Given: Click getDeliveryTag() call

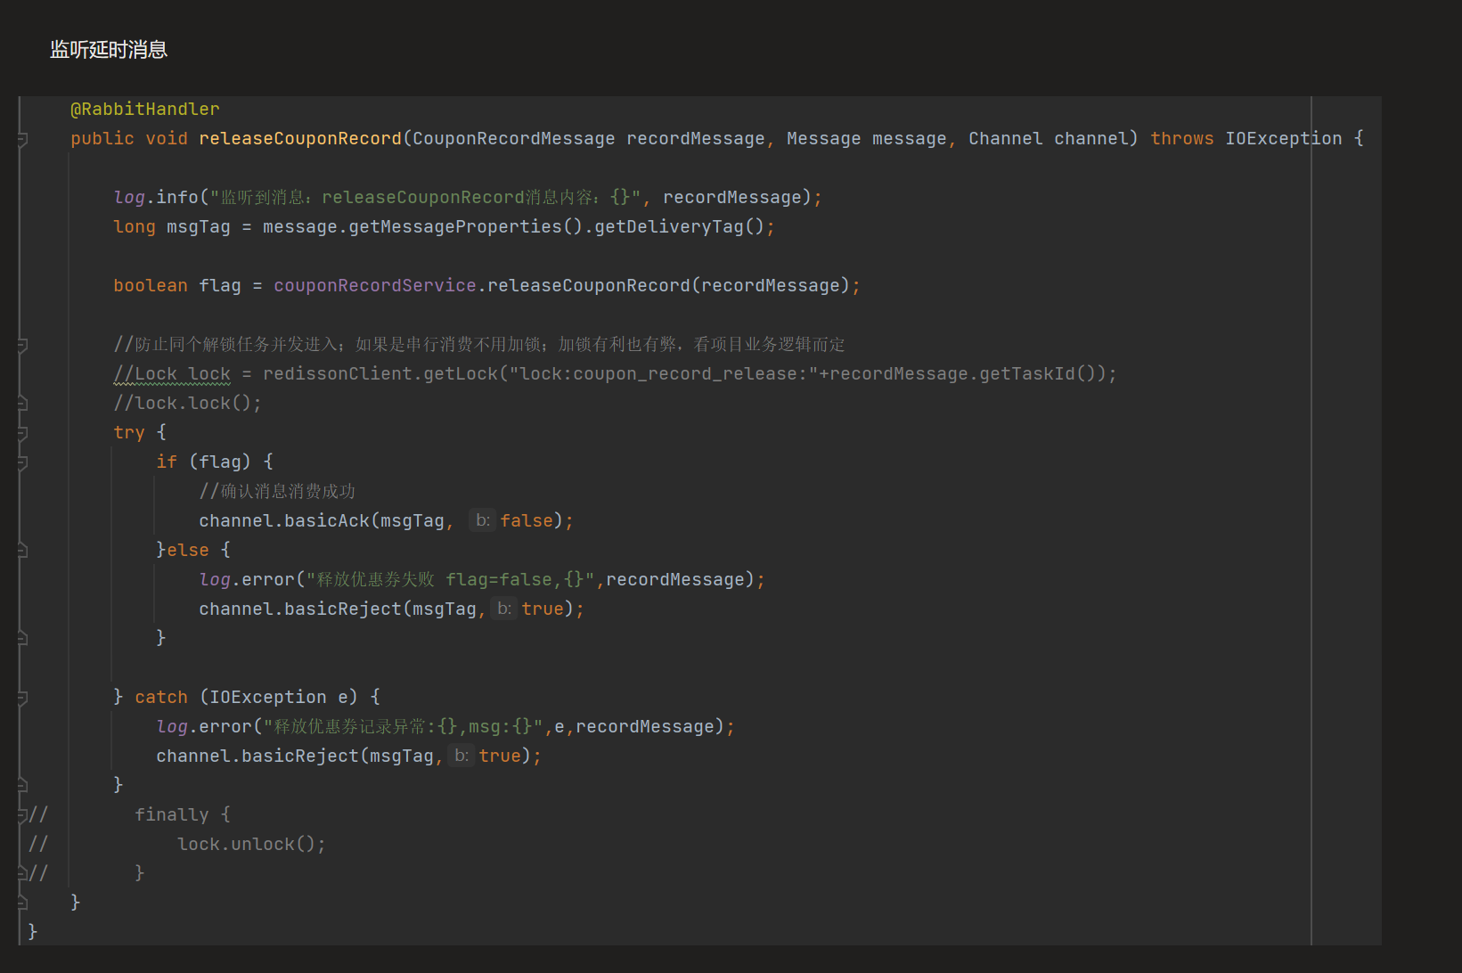Looking at the screenshot, I should 679,227.
